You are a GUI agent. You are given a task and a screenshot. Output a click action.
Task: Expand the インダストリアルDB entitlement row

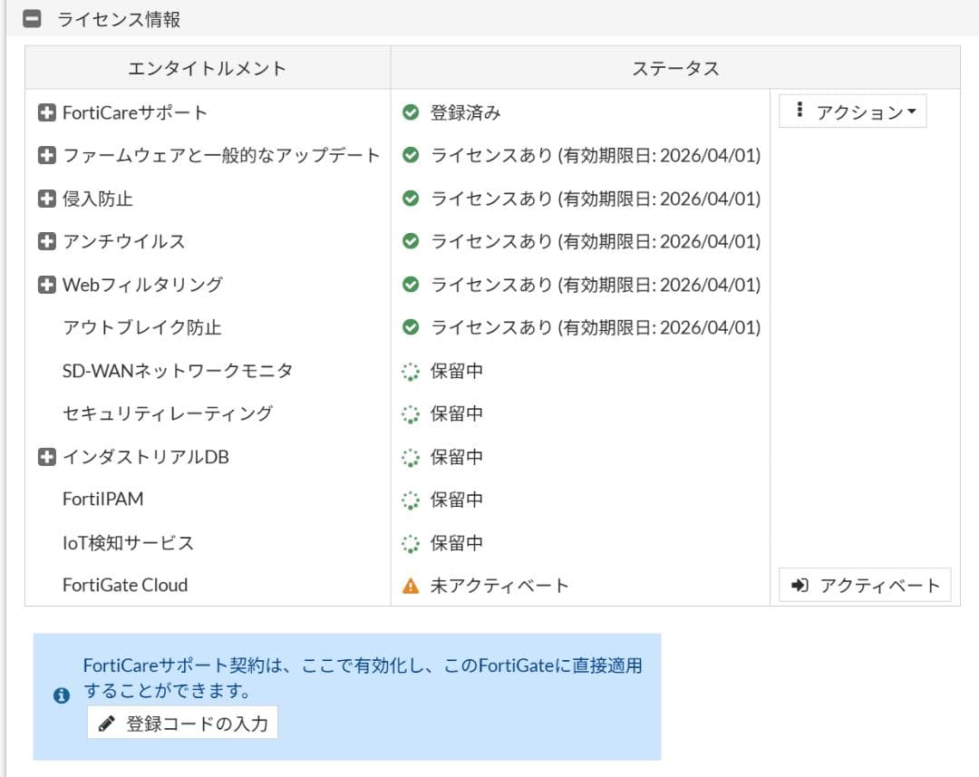(x=46, y=456)
